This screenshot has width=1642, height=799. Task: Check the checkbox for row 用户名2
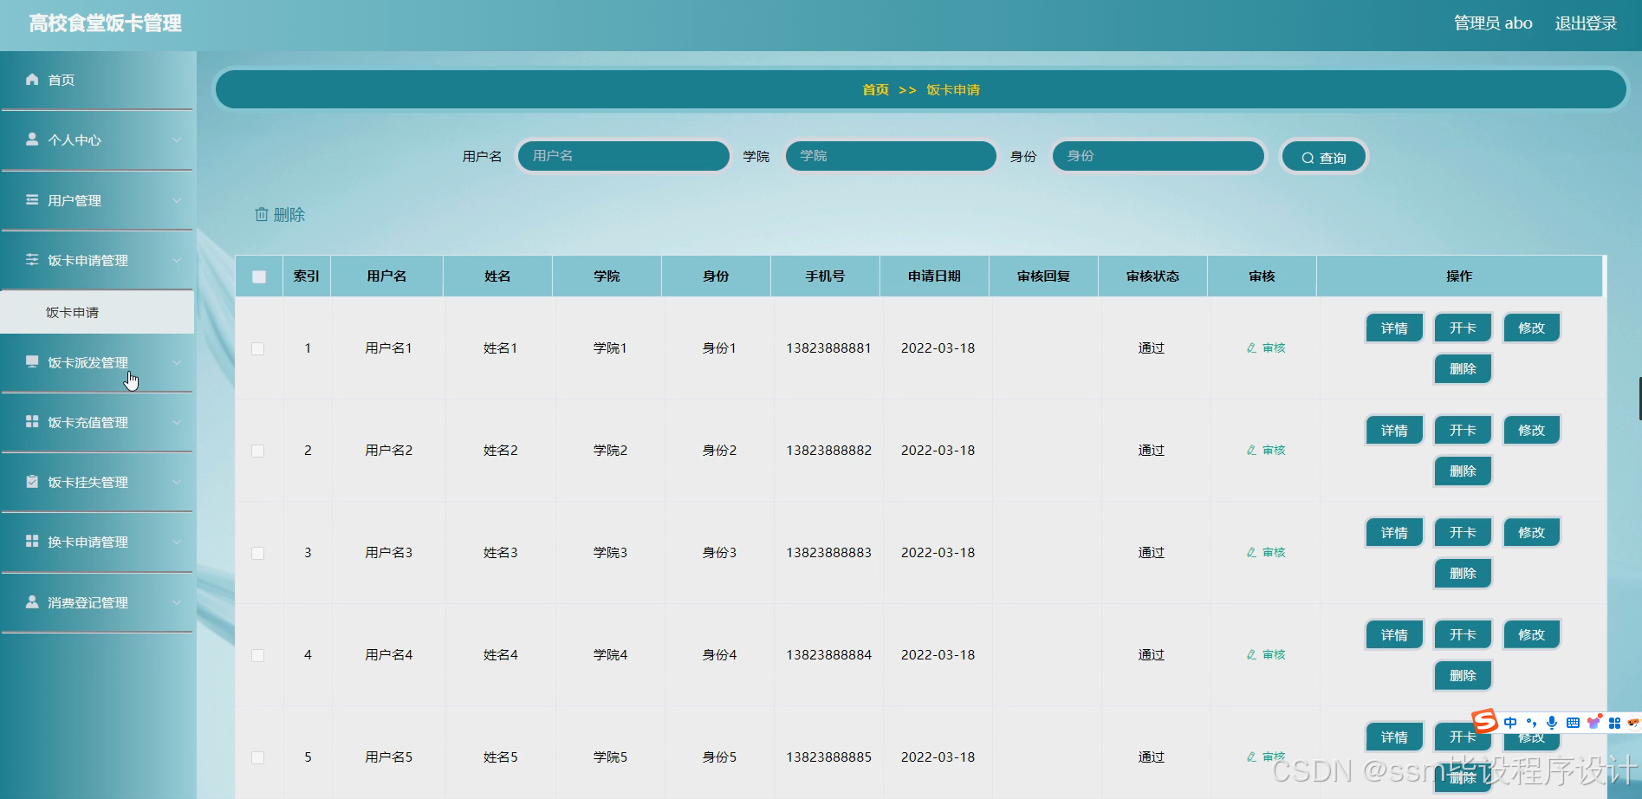point(258,451)
